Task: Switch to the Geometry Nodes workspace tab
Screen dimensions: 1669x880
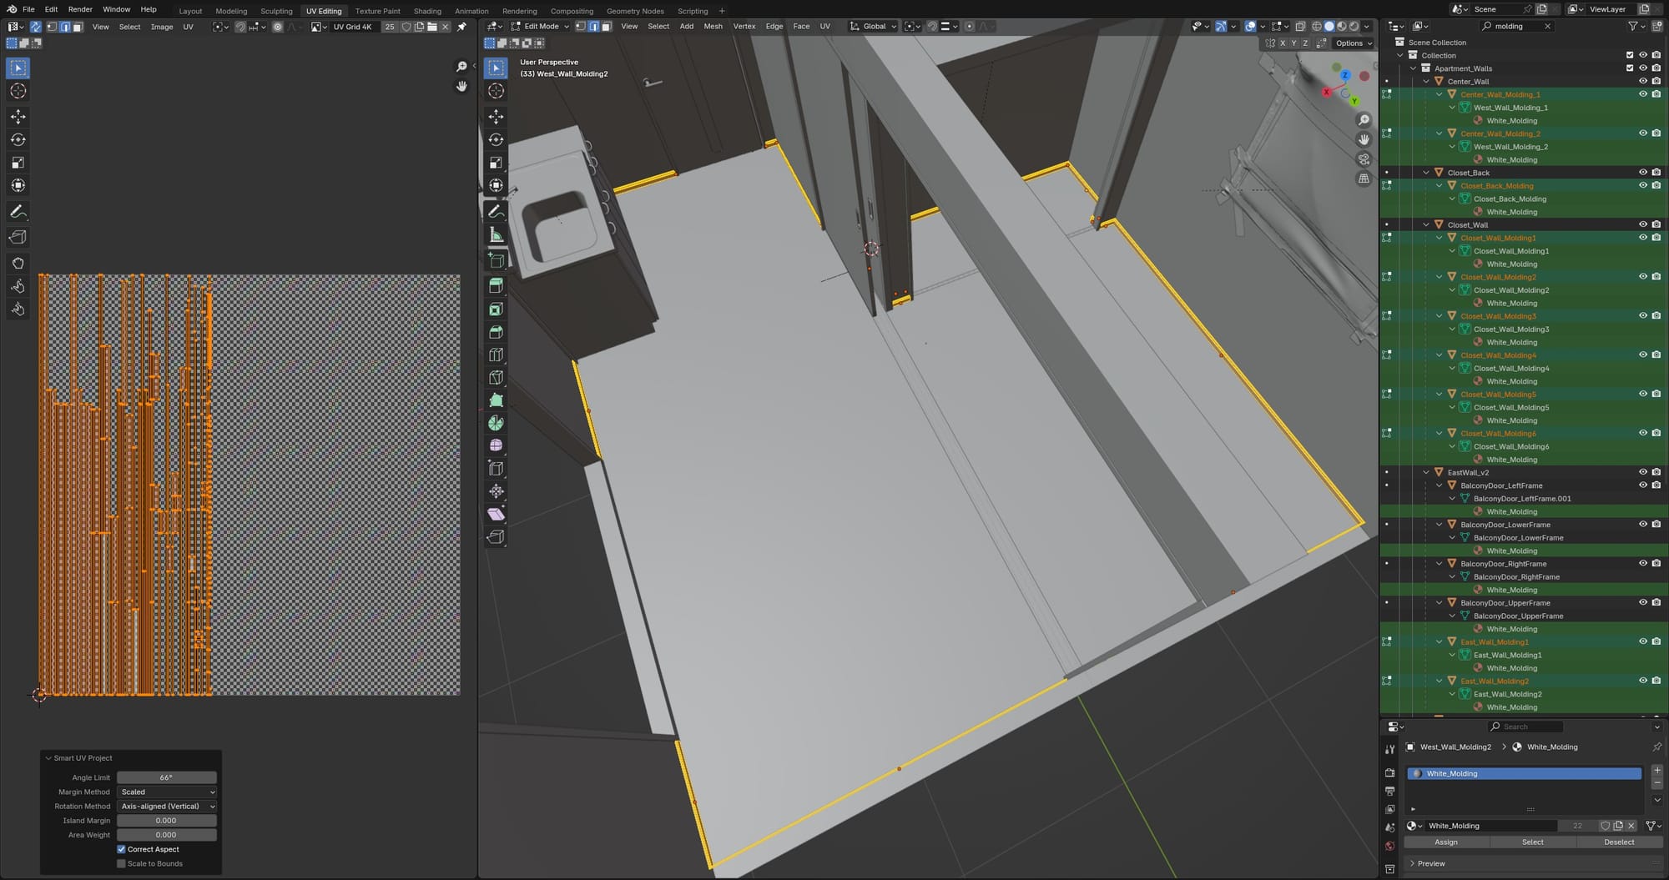Action: tap(635, 11)
